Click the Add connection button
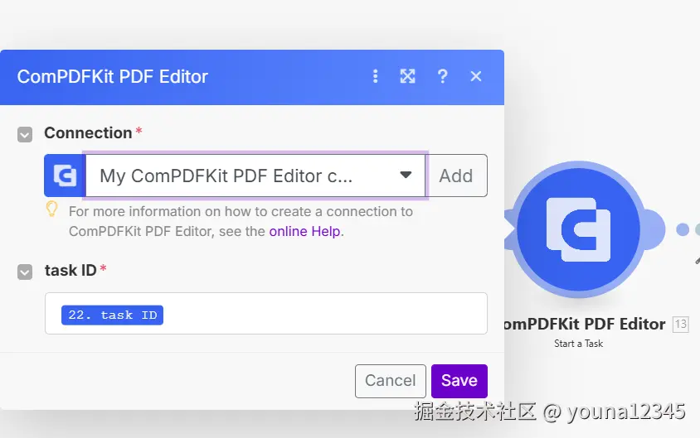The image size is (700, 438). click(x=456, y=176)
